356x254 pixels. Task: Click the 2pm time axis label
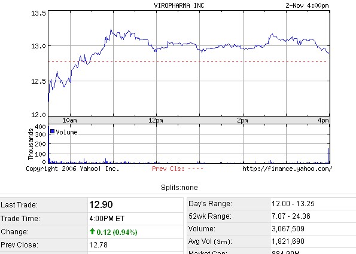[242, 120]
